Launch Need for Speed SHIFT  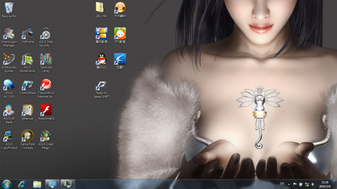pyautogui.click(x=102, y=89)
